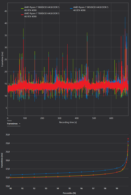Click the '96' percentile axis label
Image resolution: width=131 pixels, height=195 pixels.
82,188
